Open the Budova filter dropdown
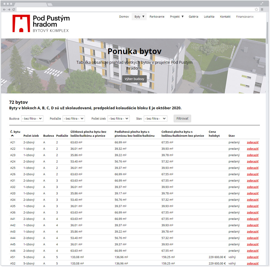Screen dimensions: 271x271 pyautogui.click(x=32, y=119)
